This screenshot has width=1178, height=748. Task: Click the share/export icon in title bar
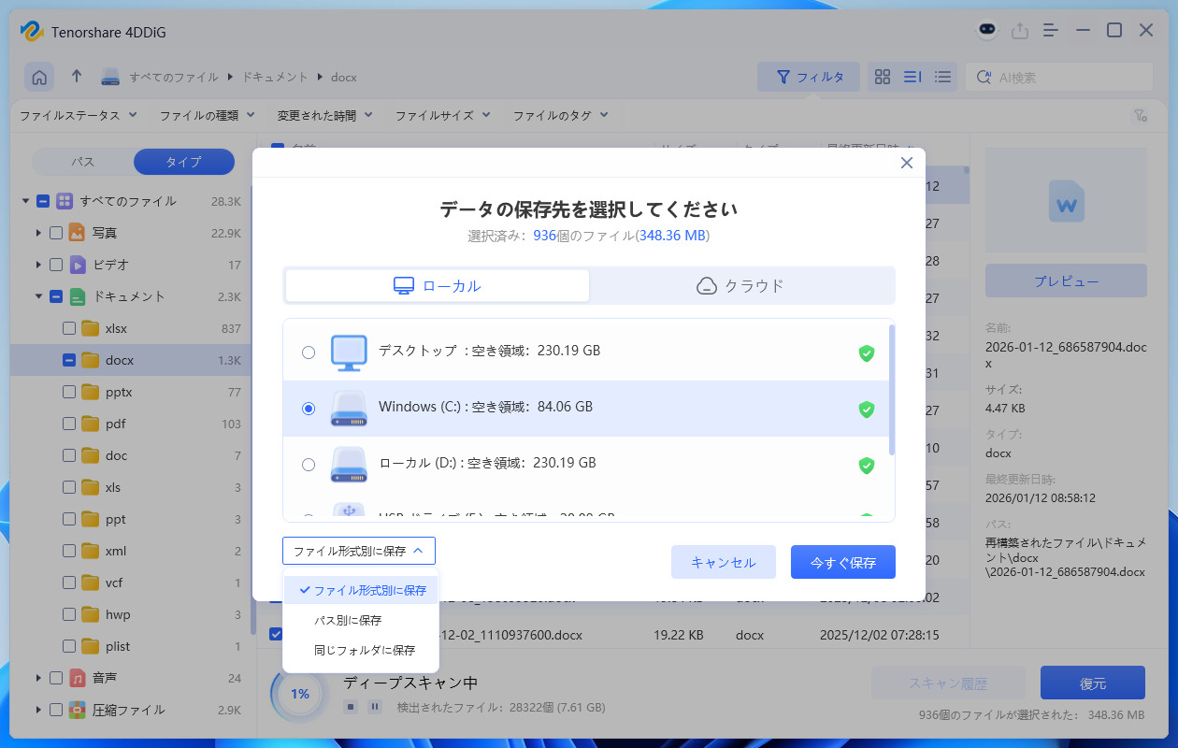pos(1020,31)
